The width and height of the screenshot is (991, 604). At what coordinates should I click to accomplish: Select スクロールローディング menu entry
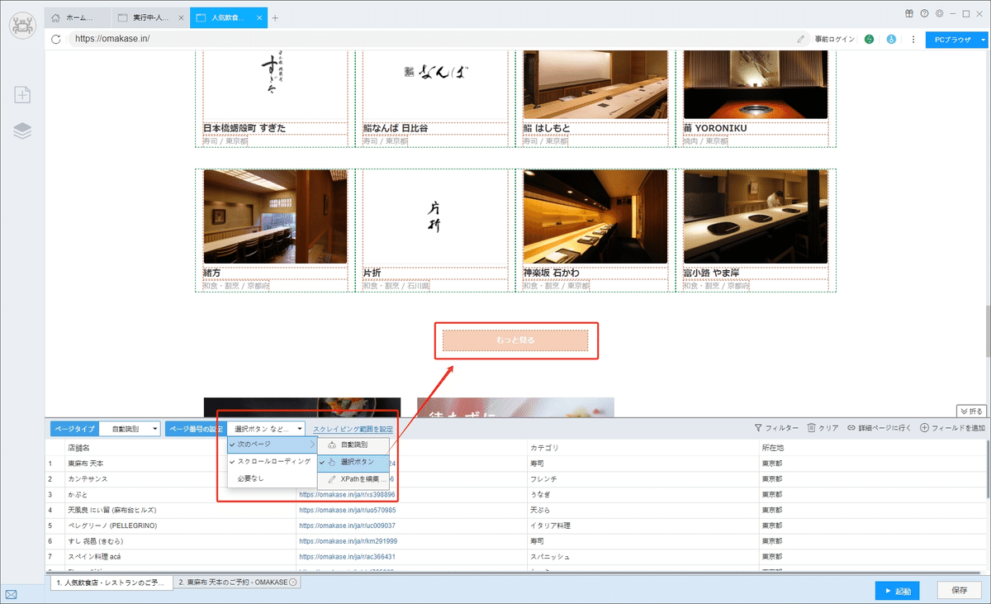coord(272,461)
